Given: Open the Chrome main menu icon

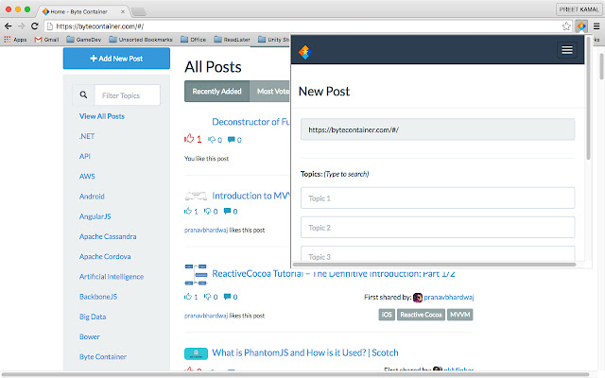Looking at the screenshot, I should [x=596, y=26].
